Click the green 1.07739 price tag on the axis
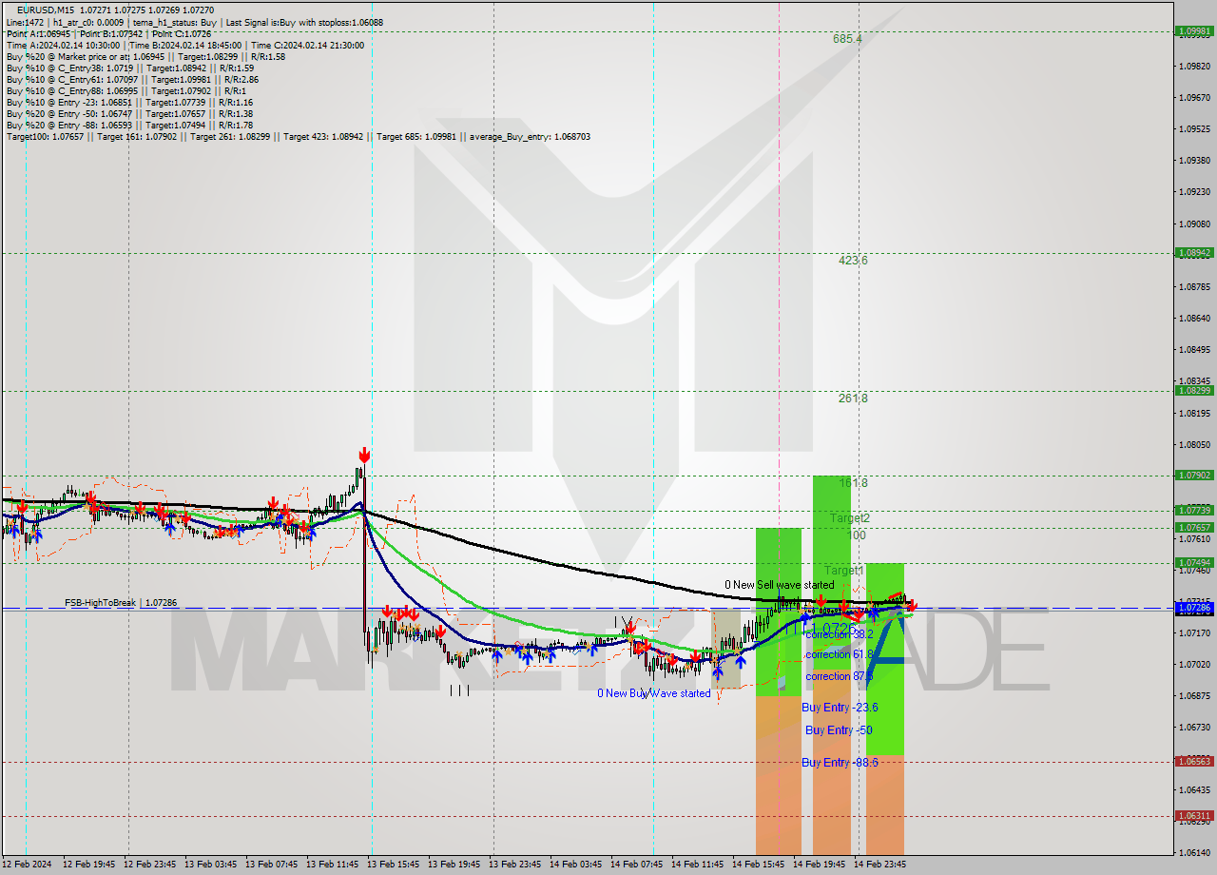The height and width of the screenshot is (875, 1217). click(x=1194, y=510)
